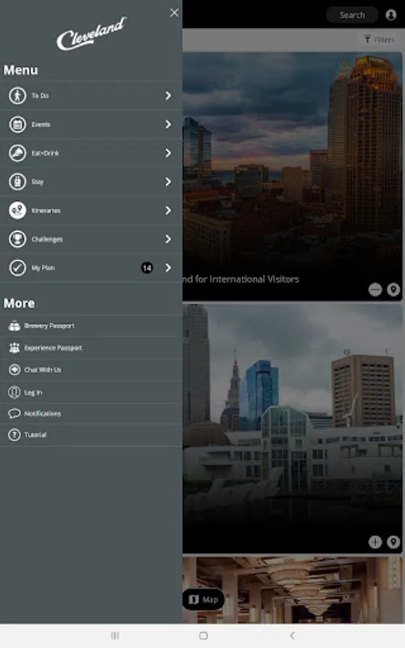Select Log In
The width and height of the screenshot is (405, 648).
91,392
